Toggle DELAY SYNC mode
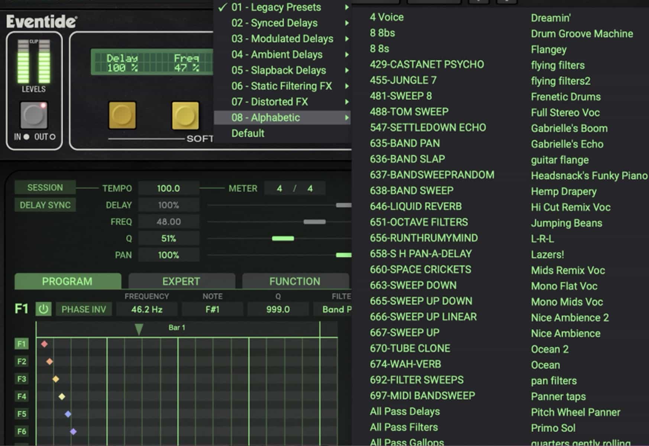 point(45,205)
